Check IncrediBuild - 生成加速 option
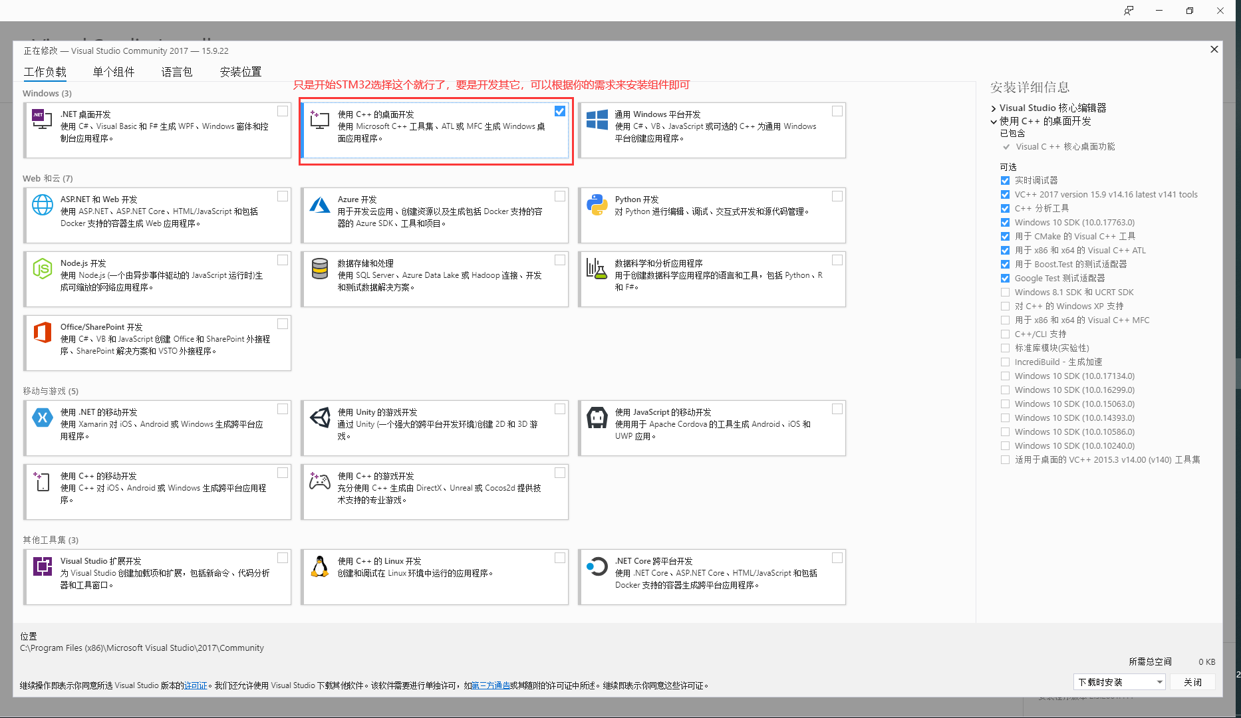 [x=1005, y=362]
